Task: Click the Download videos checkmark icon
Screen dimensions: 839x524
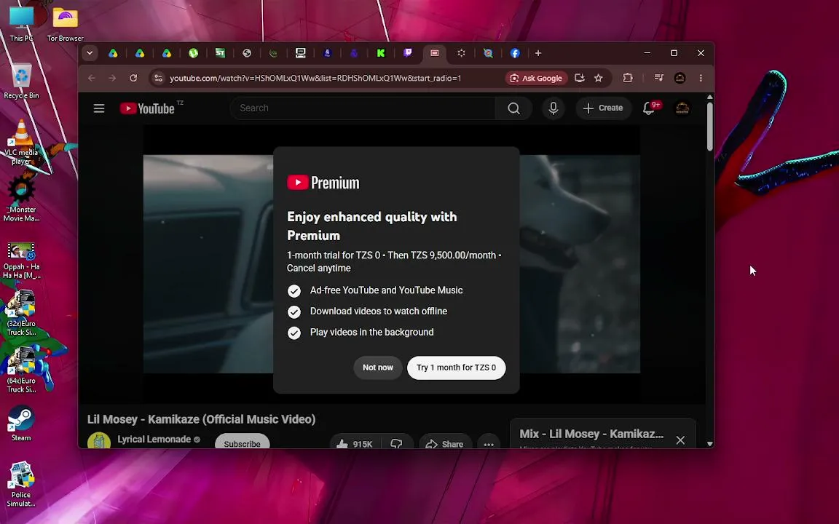Action: [x=294, y=311]
